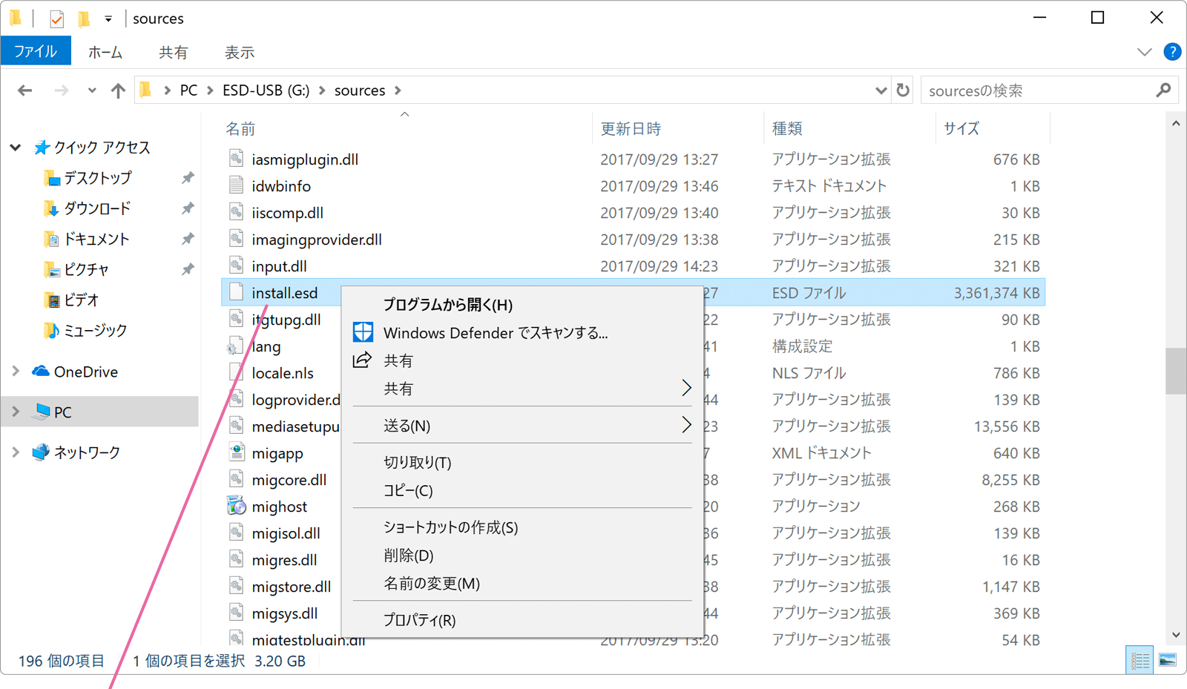
Task: Sort by サイズ column header
Action: click(961, 129)
